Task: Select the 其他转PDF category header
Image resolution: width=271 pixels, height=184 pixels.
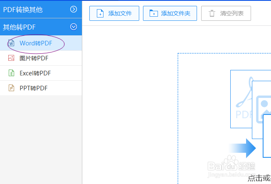Action: 41,27
